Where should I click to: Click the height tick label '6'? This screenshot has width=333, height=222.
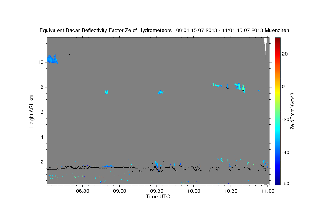[42, 112]
